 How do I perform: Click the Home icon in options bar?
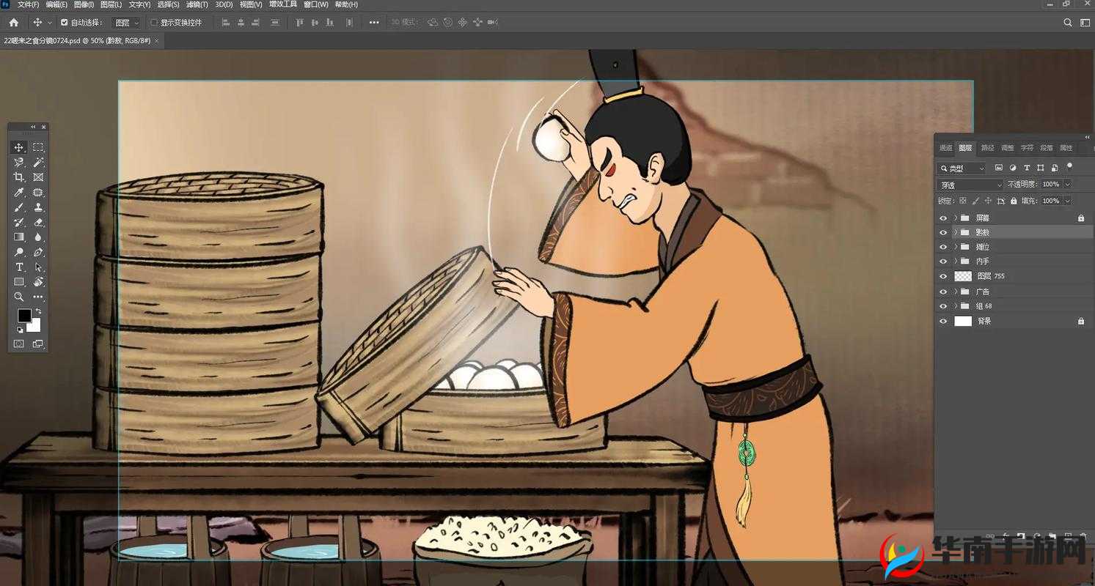point(13,23)
